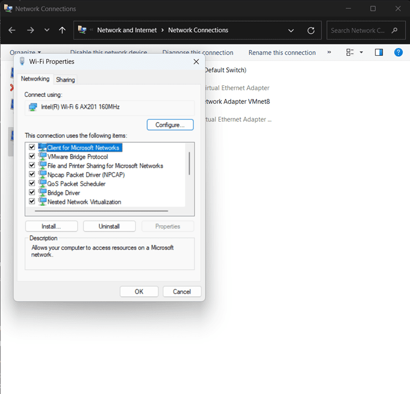Click the Search Network Connections box

pos(366,31)
